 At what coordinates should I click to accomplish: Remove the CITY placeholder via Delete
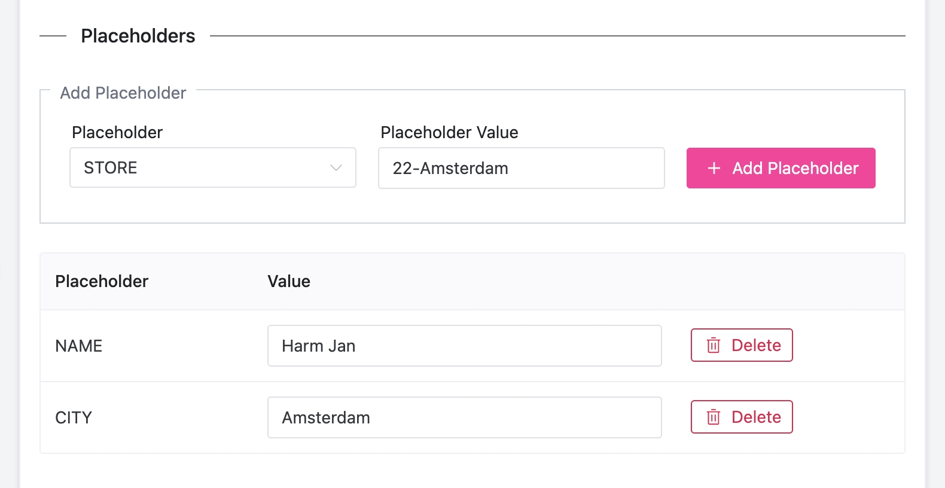point(742,417)
